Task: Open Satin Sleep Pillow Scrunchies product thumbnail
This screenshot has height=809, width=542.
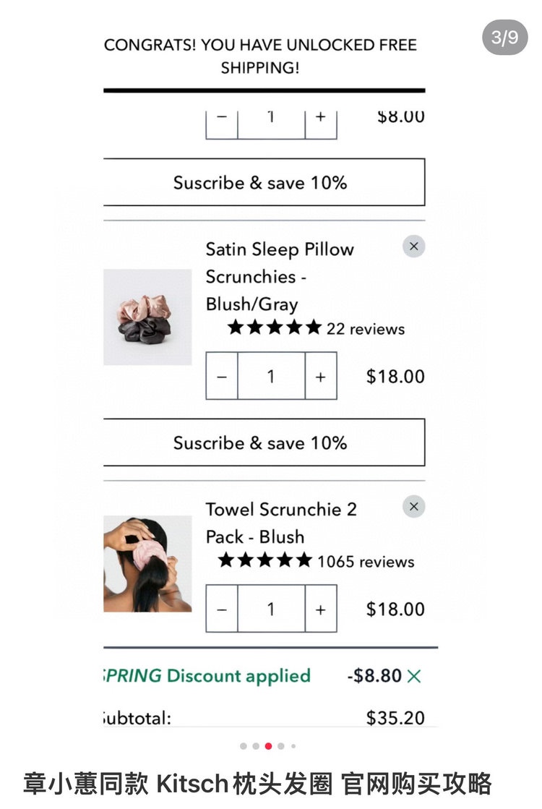Action: tap(147, 317)
